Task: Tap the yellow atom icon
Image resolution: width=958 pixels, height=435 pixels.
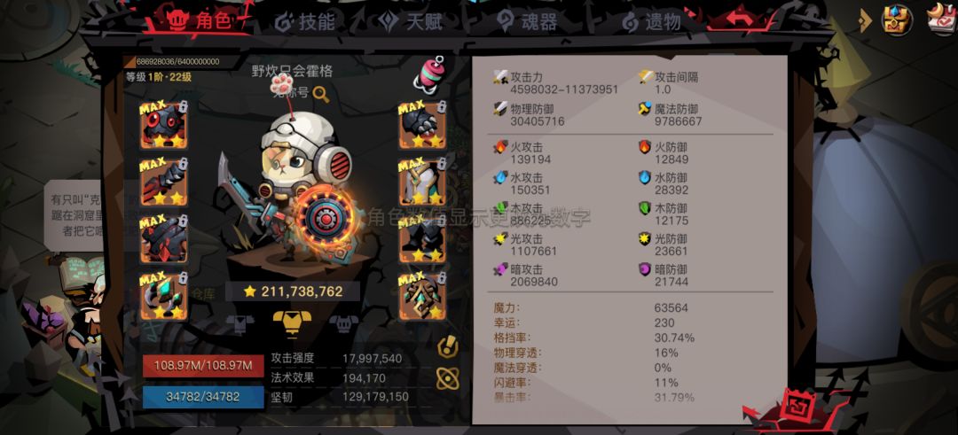Action: coord(448,378)
